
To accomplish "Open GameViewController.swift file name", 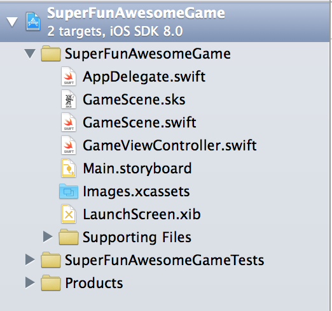I will click(170, 145).
